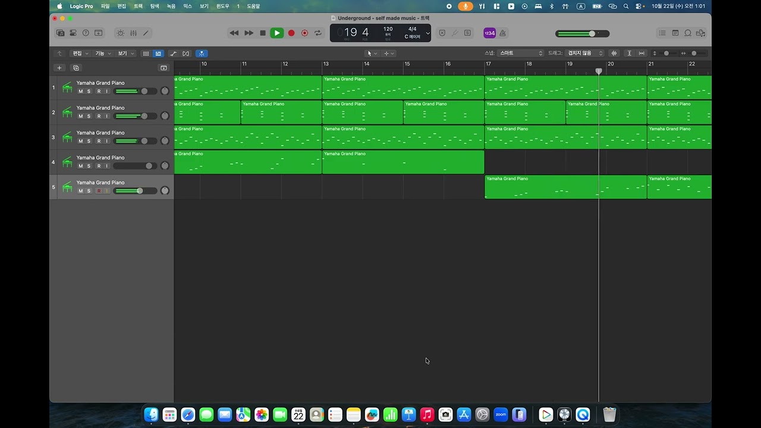761x428 pixels.
Task: Open the Library panel
Action: (60, 33)
